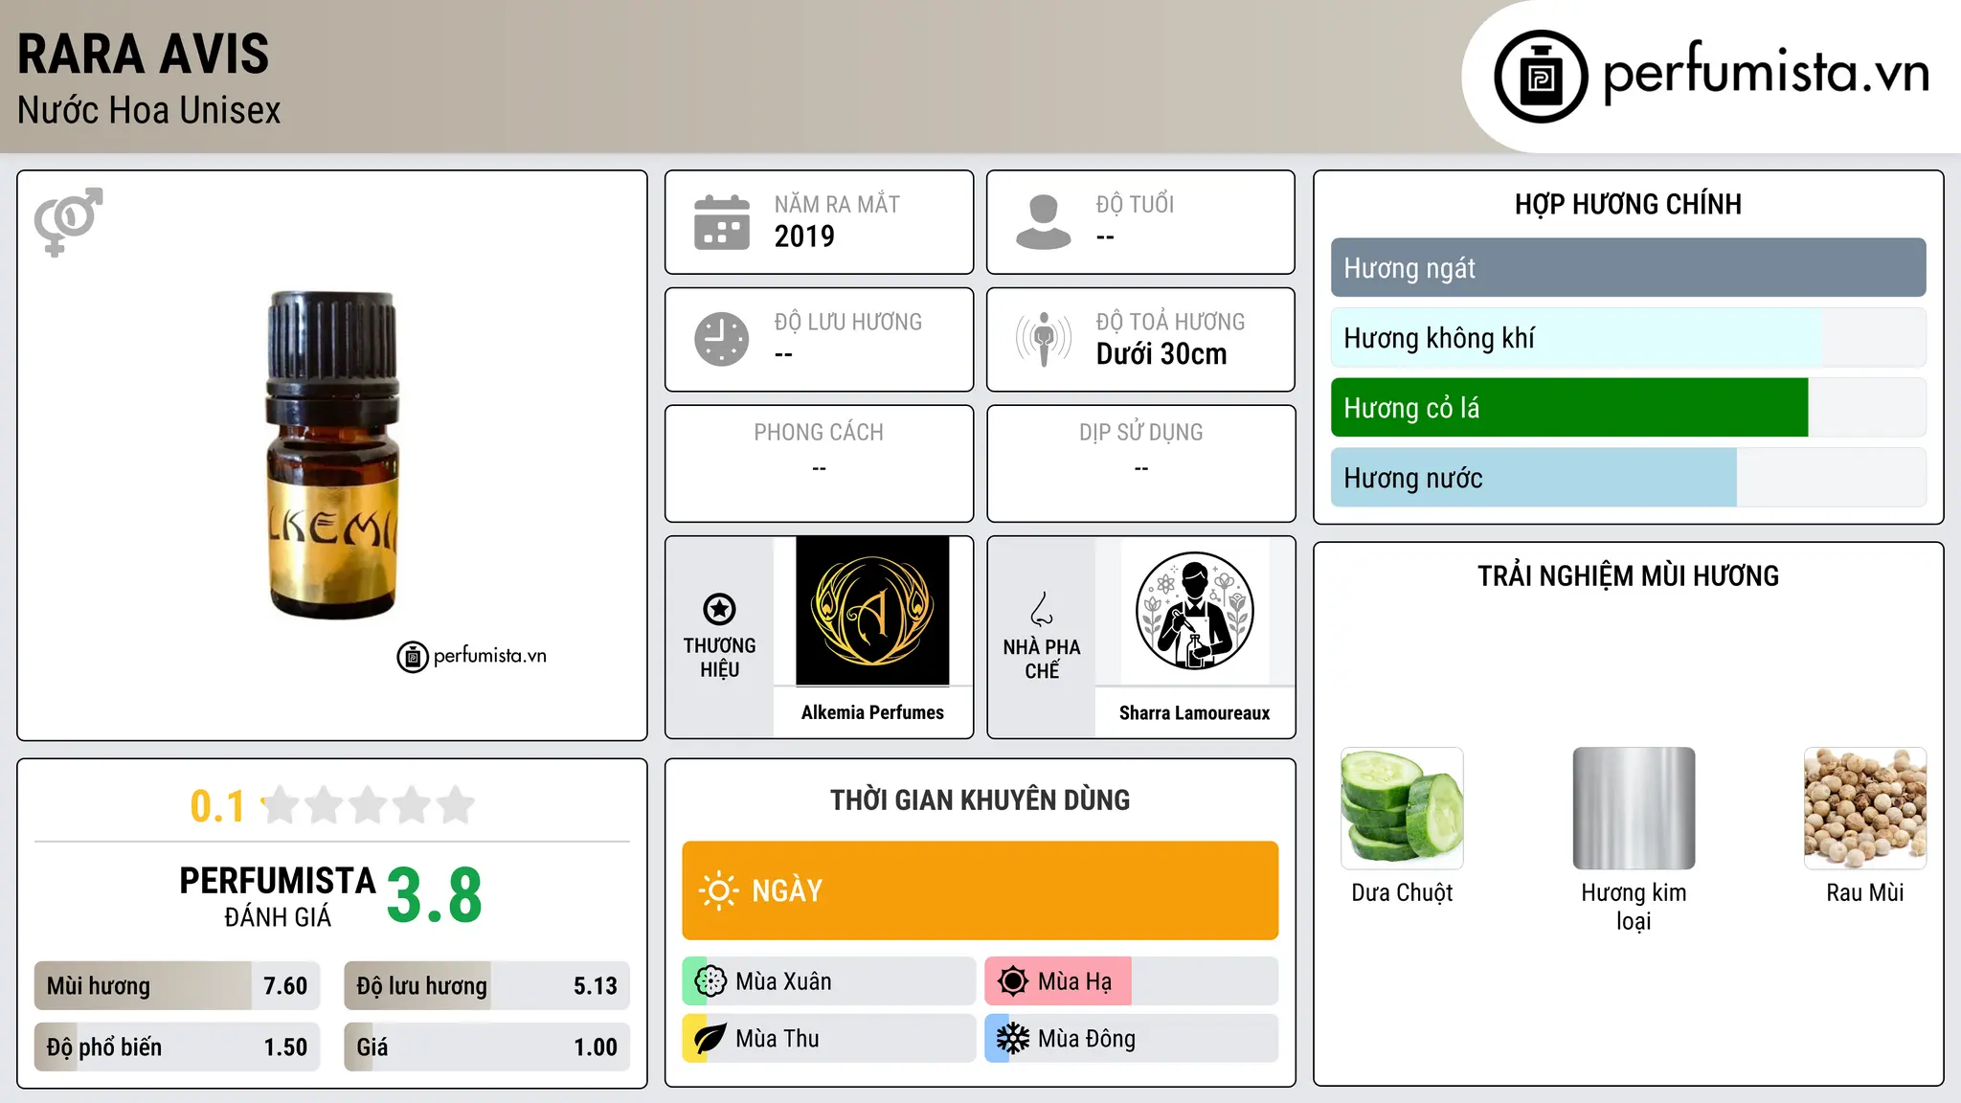The height and width of the screenshot is (1103, 1961).
Task: Click the TRẢI NGHIỆM MÙI HƯƠNG heading
Action: (x=1628, y=576)
